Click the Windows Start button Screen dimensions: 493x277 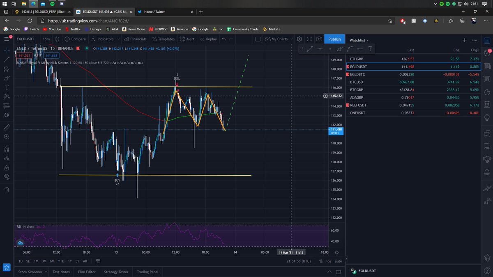5,3
